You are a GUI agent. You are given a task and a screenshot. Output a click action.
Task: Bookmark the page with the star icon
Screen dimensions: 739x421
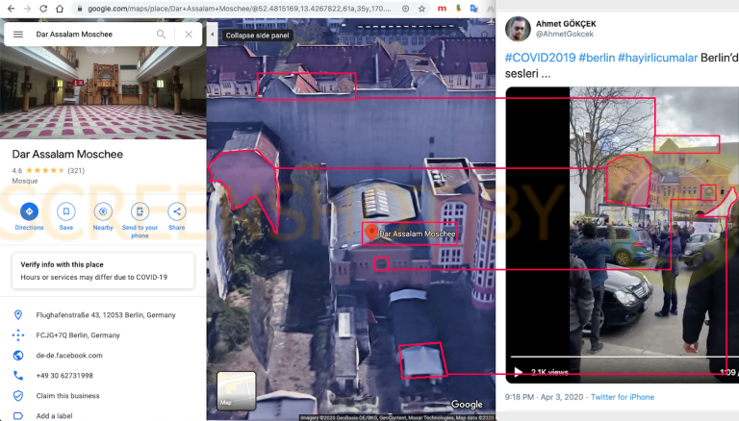[421, 9]
